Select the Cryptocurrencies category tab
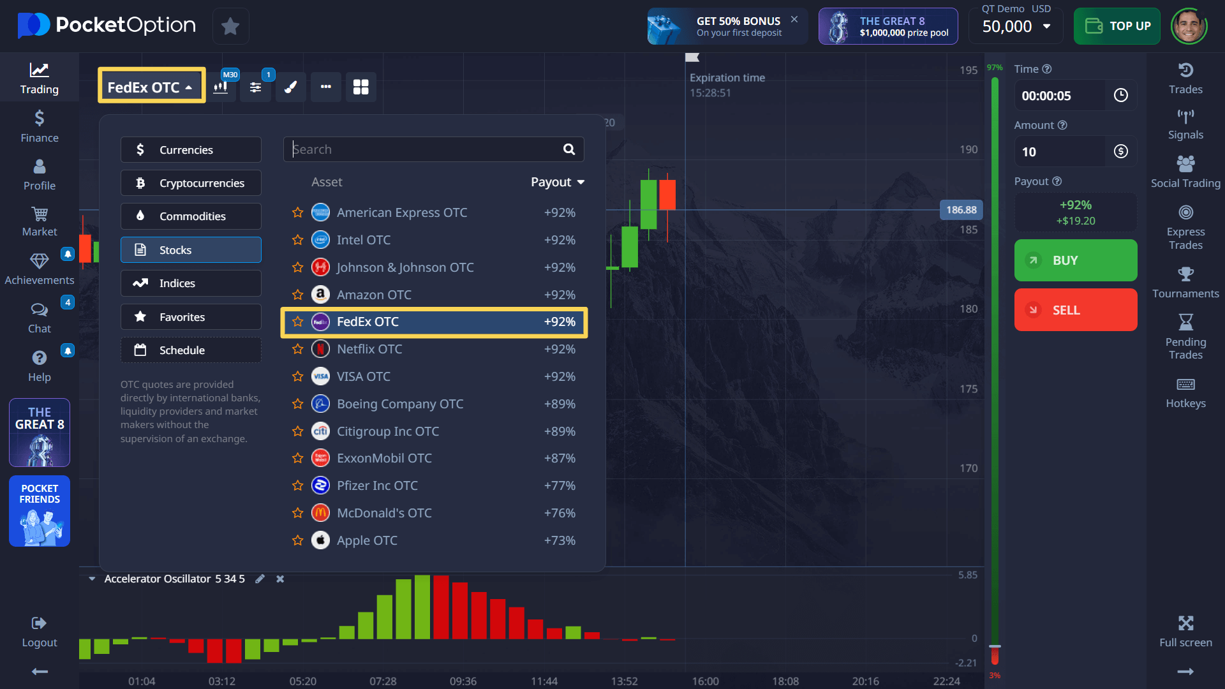This screenshot has height=689, width=1225. (x=191, y=183)
